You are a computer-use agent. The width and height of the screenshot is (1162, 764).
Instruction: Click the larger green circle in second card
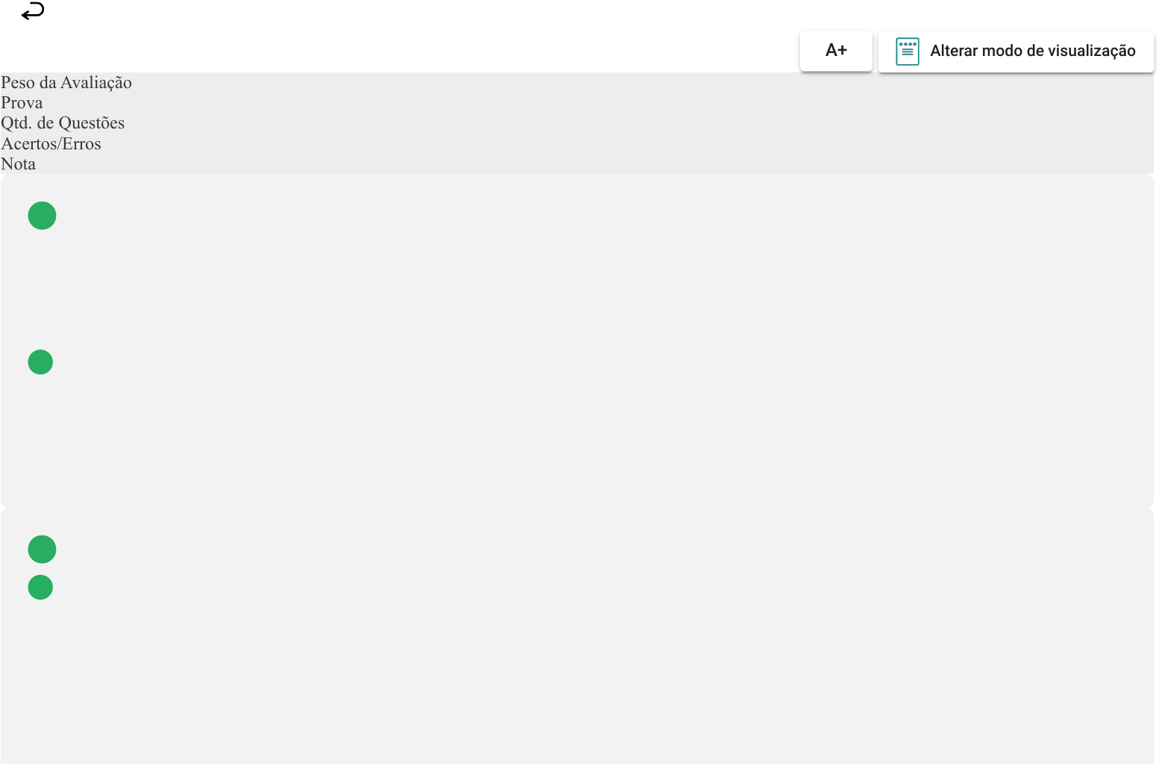42,550
